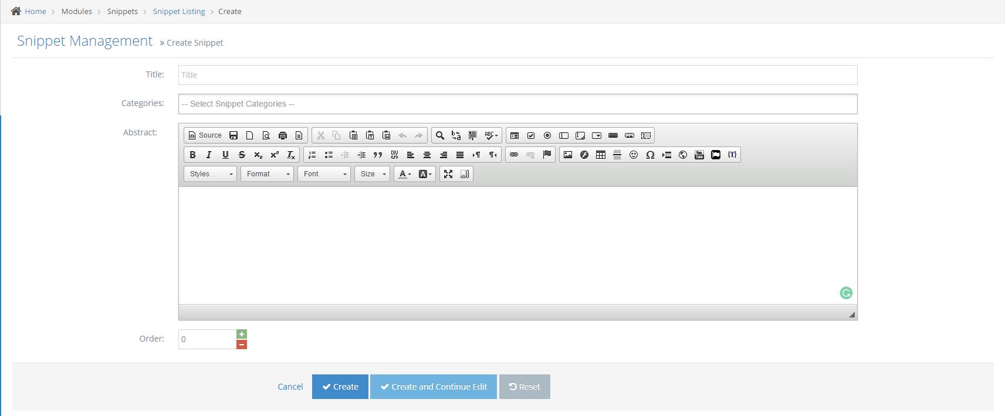Insert a checkbox form field

coord(531,135)
